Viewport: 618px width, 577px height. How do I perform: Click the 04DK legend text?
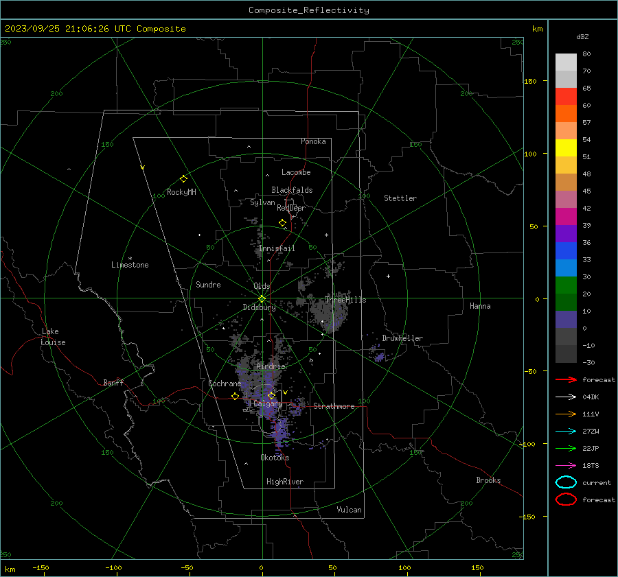[x=591, y=397]
